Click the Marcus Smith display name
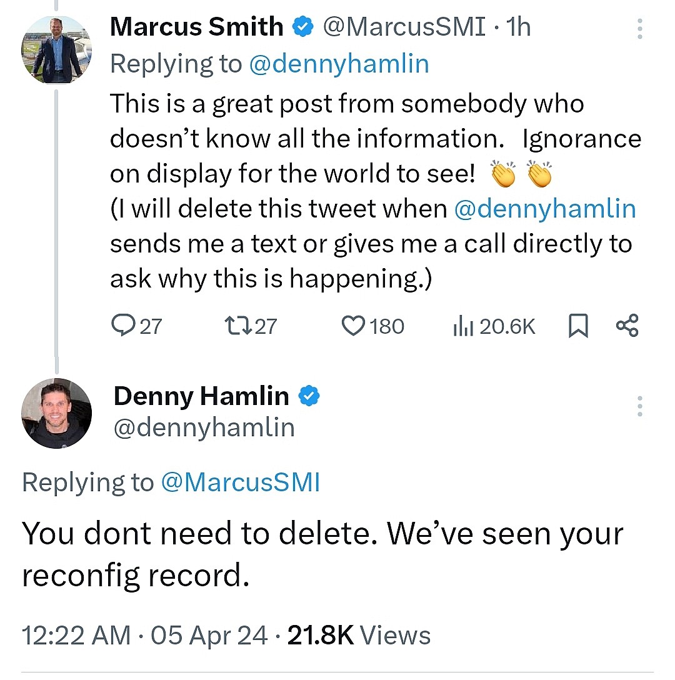This screenshot has width=675, height=680. 196,27
